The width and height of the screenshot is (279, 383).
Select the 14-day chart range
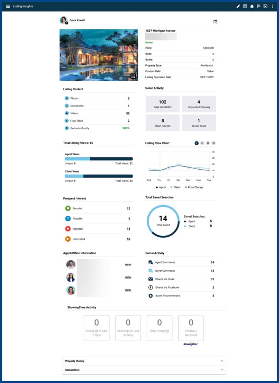pos(202,143)
